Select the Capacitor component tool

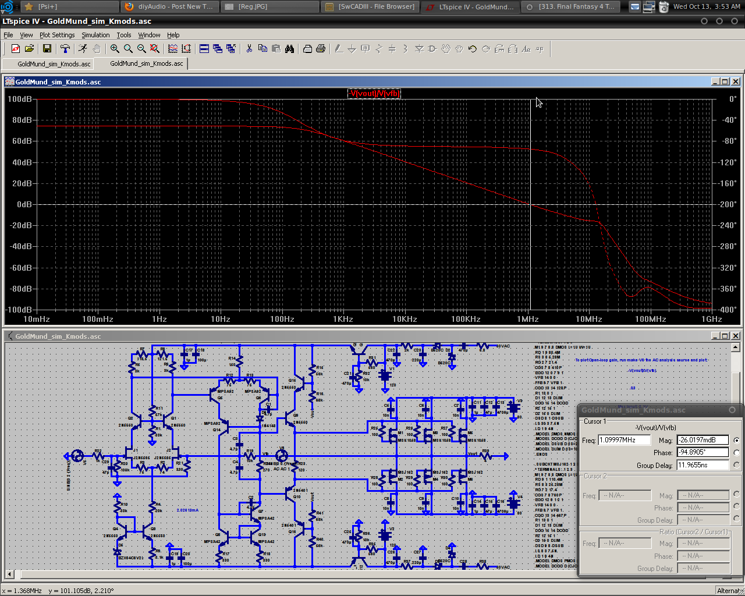(392, 49)
